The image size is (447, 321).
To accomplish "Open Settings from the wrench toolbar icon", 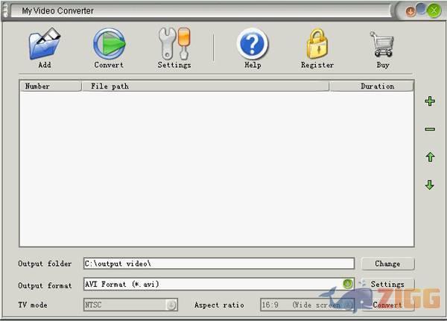I will point(174,45).
